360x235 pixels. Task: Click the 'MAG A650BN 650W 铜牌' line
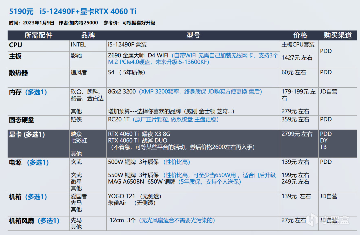click(x=141, y=182)
